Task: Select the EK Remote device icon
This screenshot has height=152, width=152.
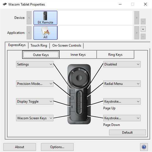Action: click(x=45, y=18)
